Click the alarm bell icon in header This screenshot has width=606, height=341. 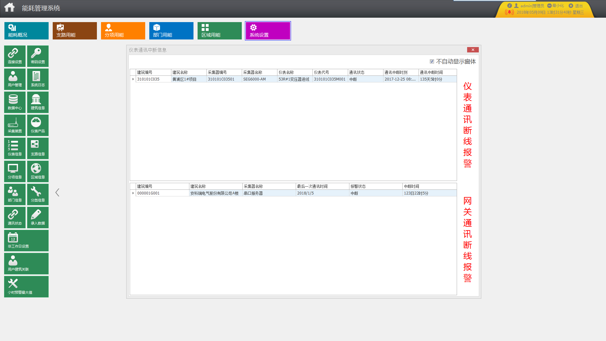point(509,12)
